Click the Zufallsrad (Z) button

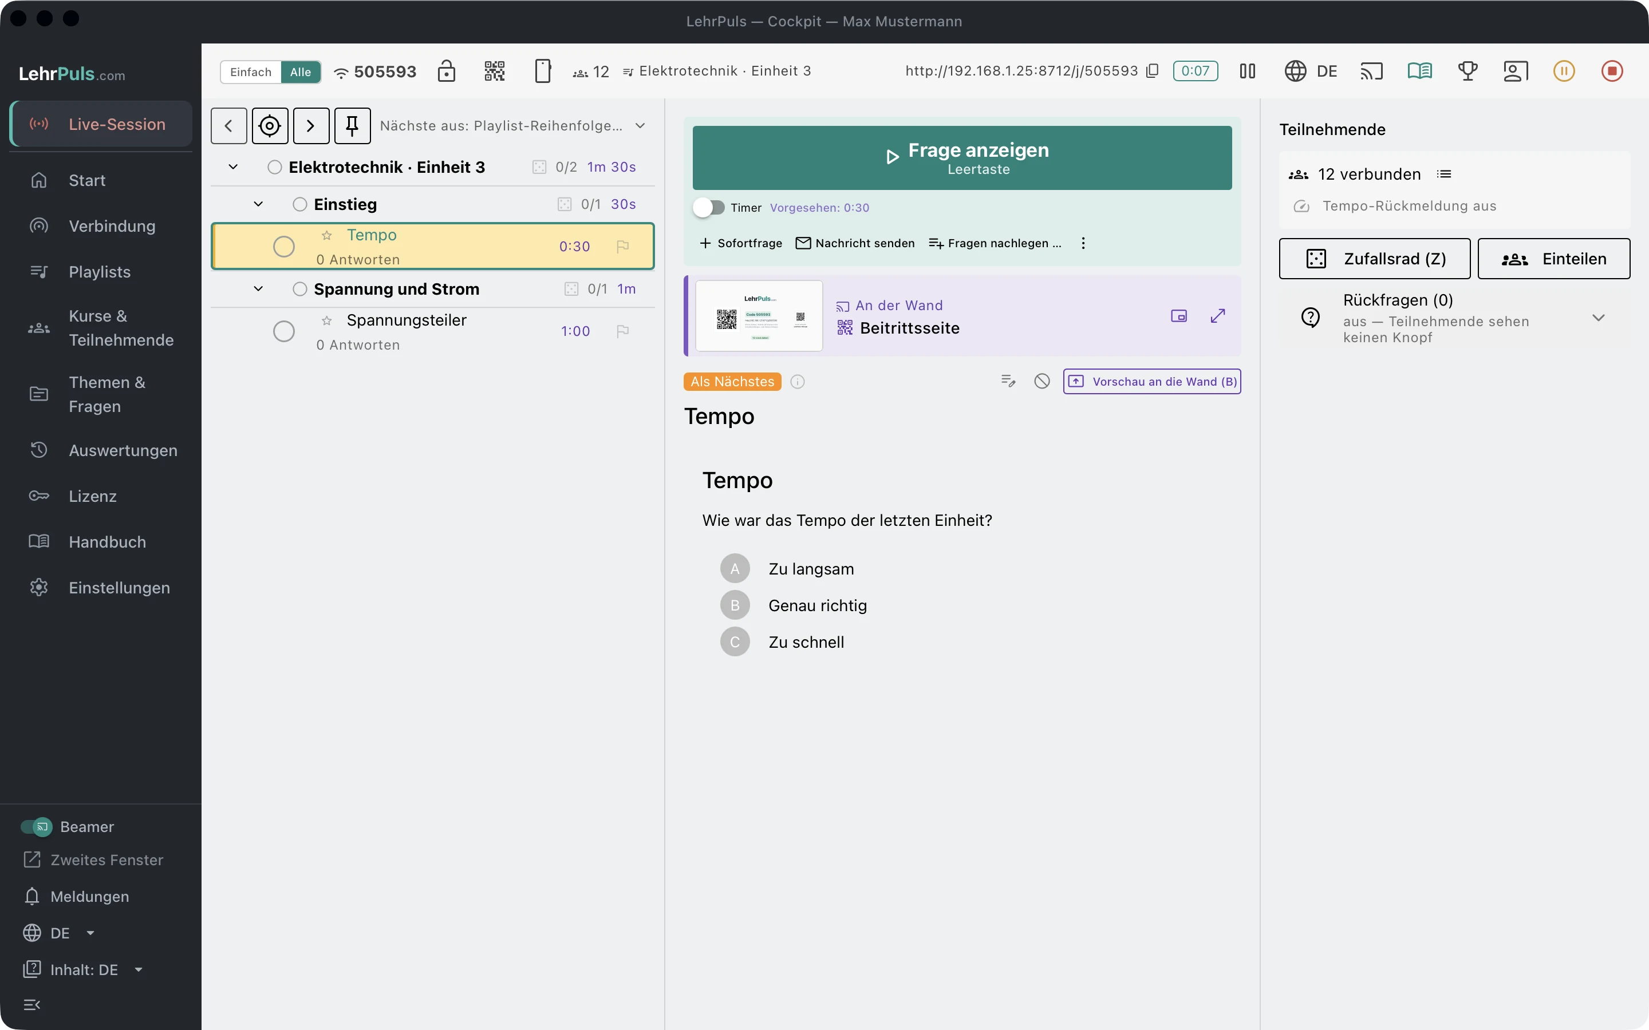coord(1374,258)
